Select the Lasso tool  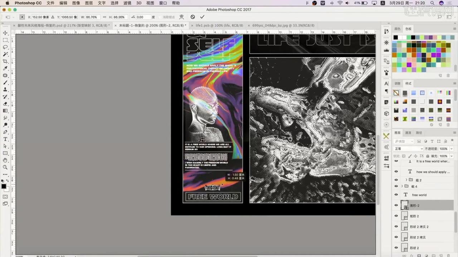pyautogui.click(x=5, y=47)
